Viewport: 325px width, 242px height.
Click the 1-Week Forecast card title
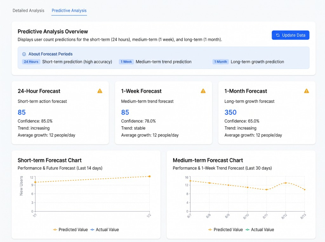[x=141, y=91]
